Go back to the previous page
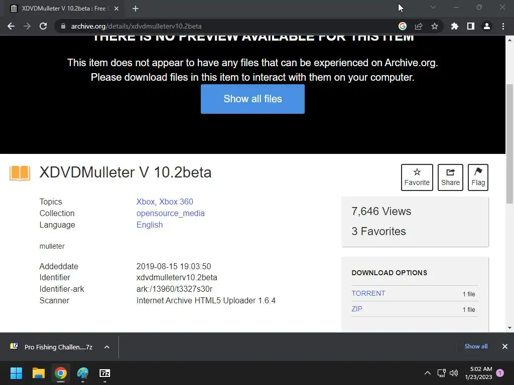The height and width of the screenshot is (385, 514). pyautogui.click(x=11, y=26)
